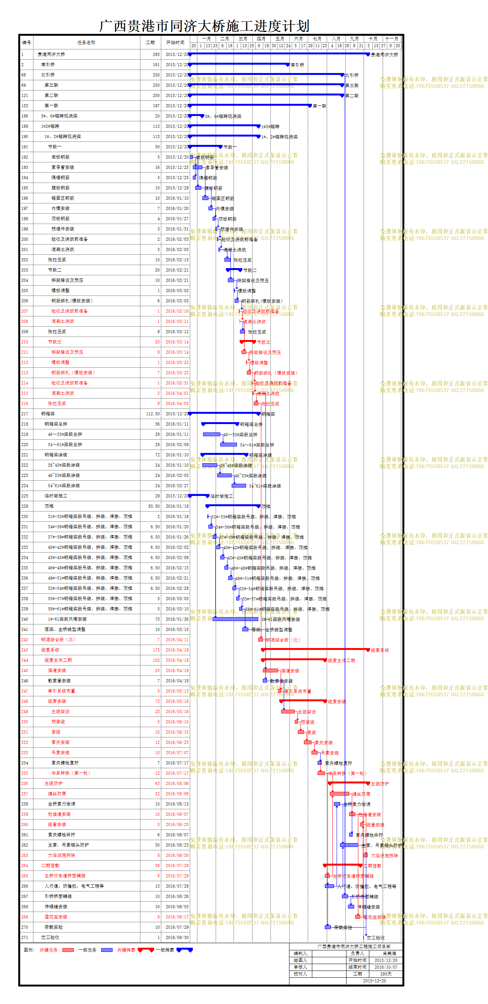The width and height of the screenshot is (488, 1004).
Task: Select the 第一联 task name in row 152
Action: point(51,106)
